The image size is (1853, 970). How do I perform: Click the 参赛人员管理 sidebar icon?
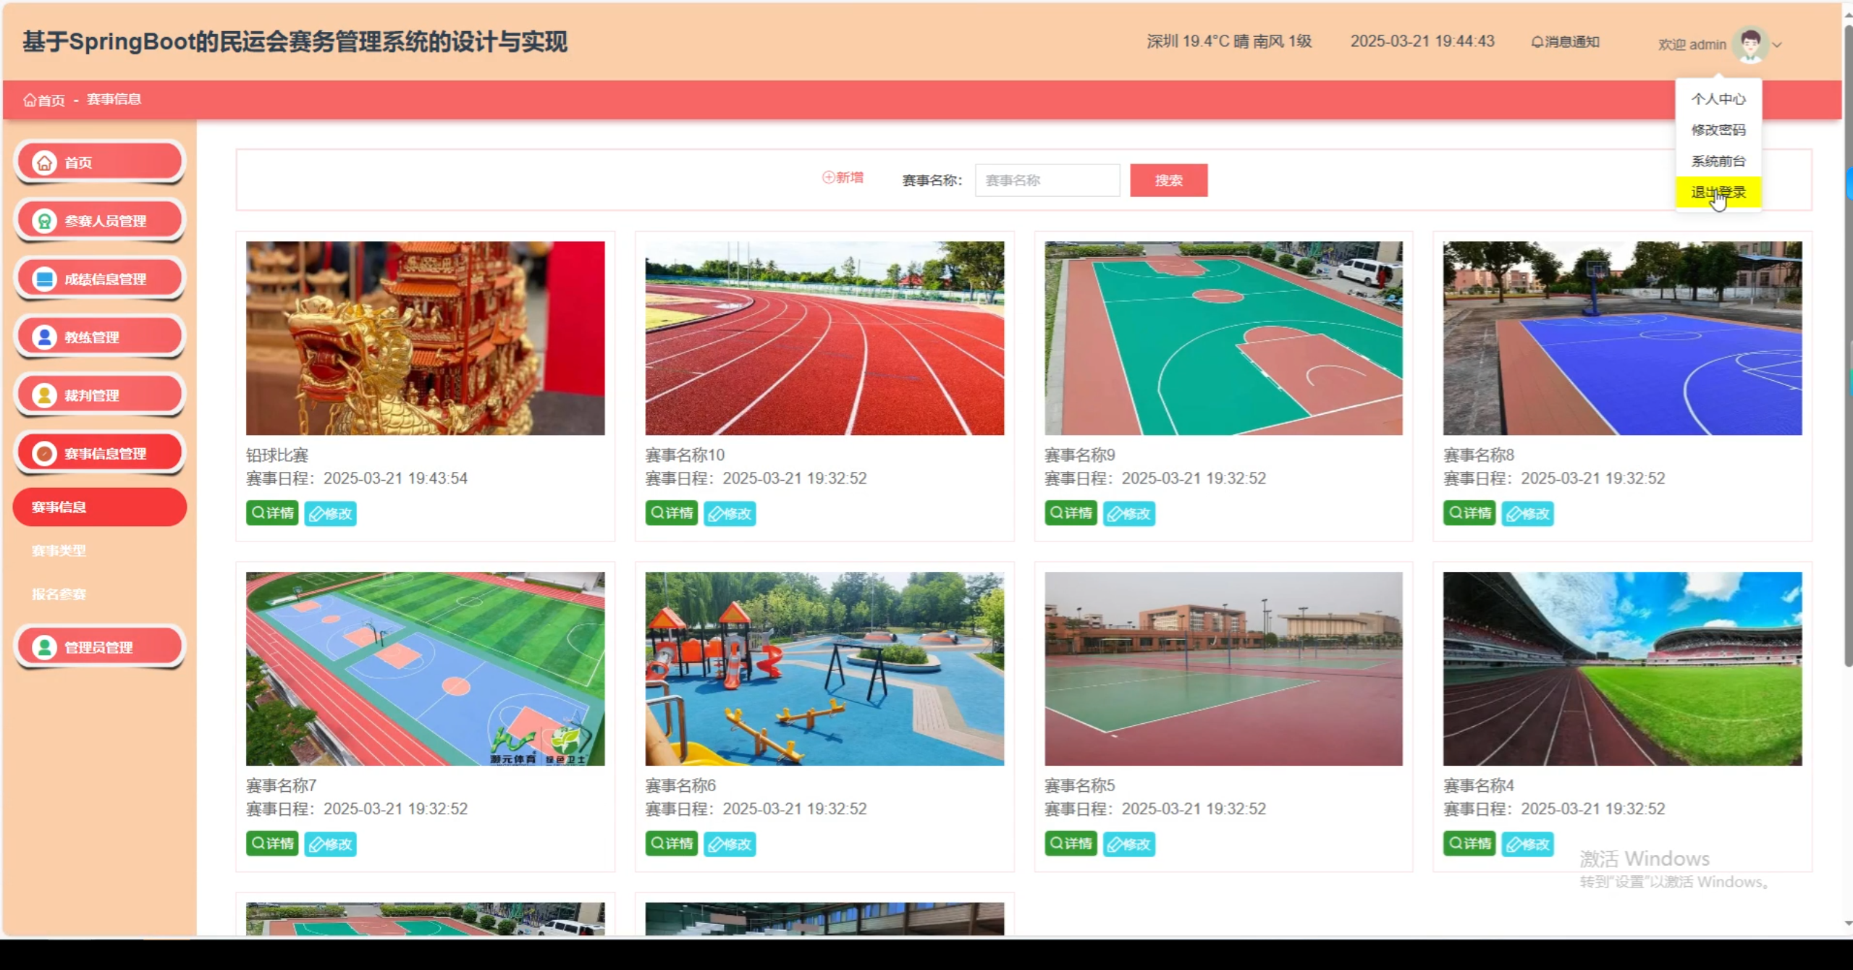point(44,221)
